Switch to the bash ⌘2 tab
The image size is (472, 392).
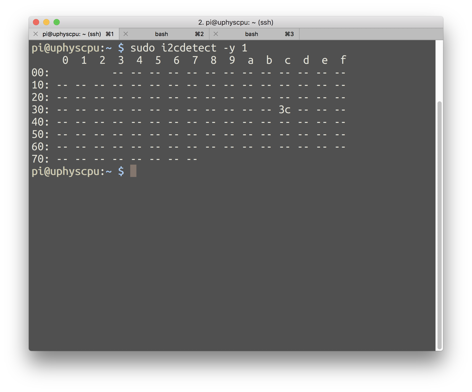pos(164,34)
